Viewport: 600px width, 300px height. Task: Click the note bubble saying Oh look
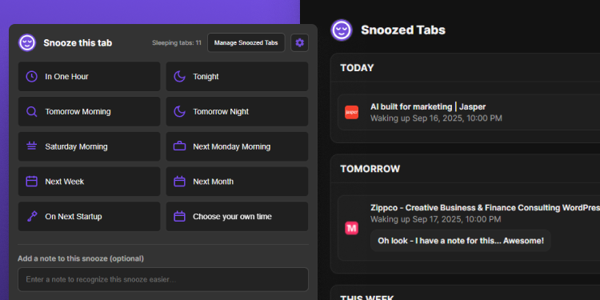(x=461, y=241)
